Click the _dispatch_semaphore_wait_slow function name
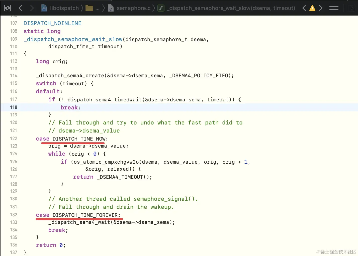Image resolution: width=358 pixels, height=256 pixels. point(73,39)
